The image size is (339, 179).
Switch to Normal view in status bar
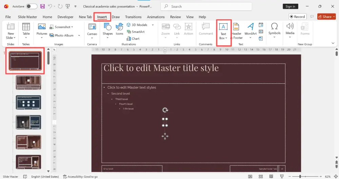point(250,176)
